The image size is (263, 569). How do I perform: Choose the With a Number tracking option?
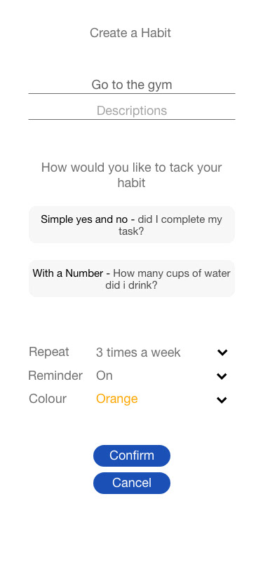coord(132,278)
